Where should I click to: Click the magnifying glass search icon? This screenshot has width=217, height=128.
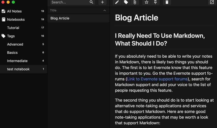click(x=91, y=2)
